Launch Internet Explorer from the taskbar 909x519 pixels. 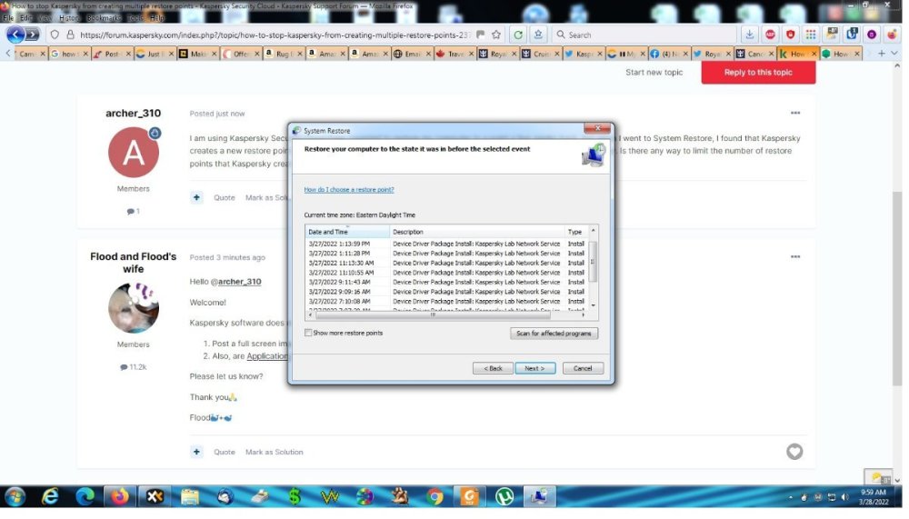point(50,497)
